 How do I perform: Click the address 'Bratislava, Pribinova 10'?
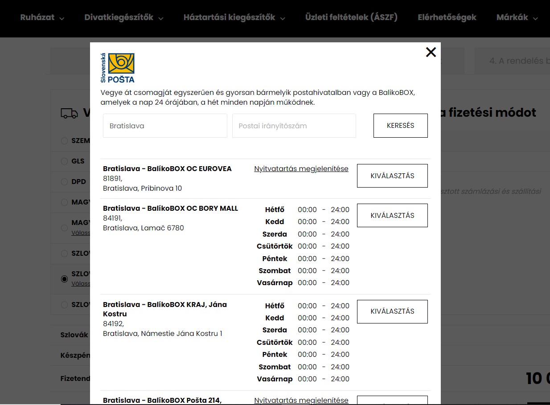[x=142, y=188]
